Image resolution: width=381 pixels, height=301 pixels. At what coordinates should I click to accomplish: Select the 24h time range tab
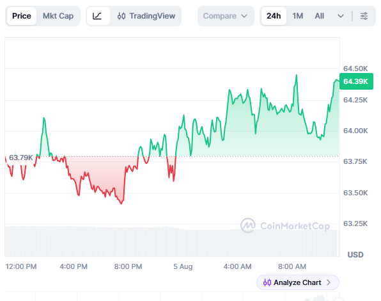click(274, 16)
